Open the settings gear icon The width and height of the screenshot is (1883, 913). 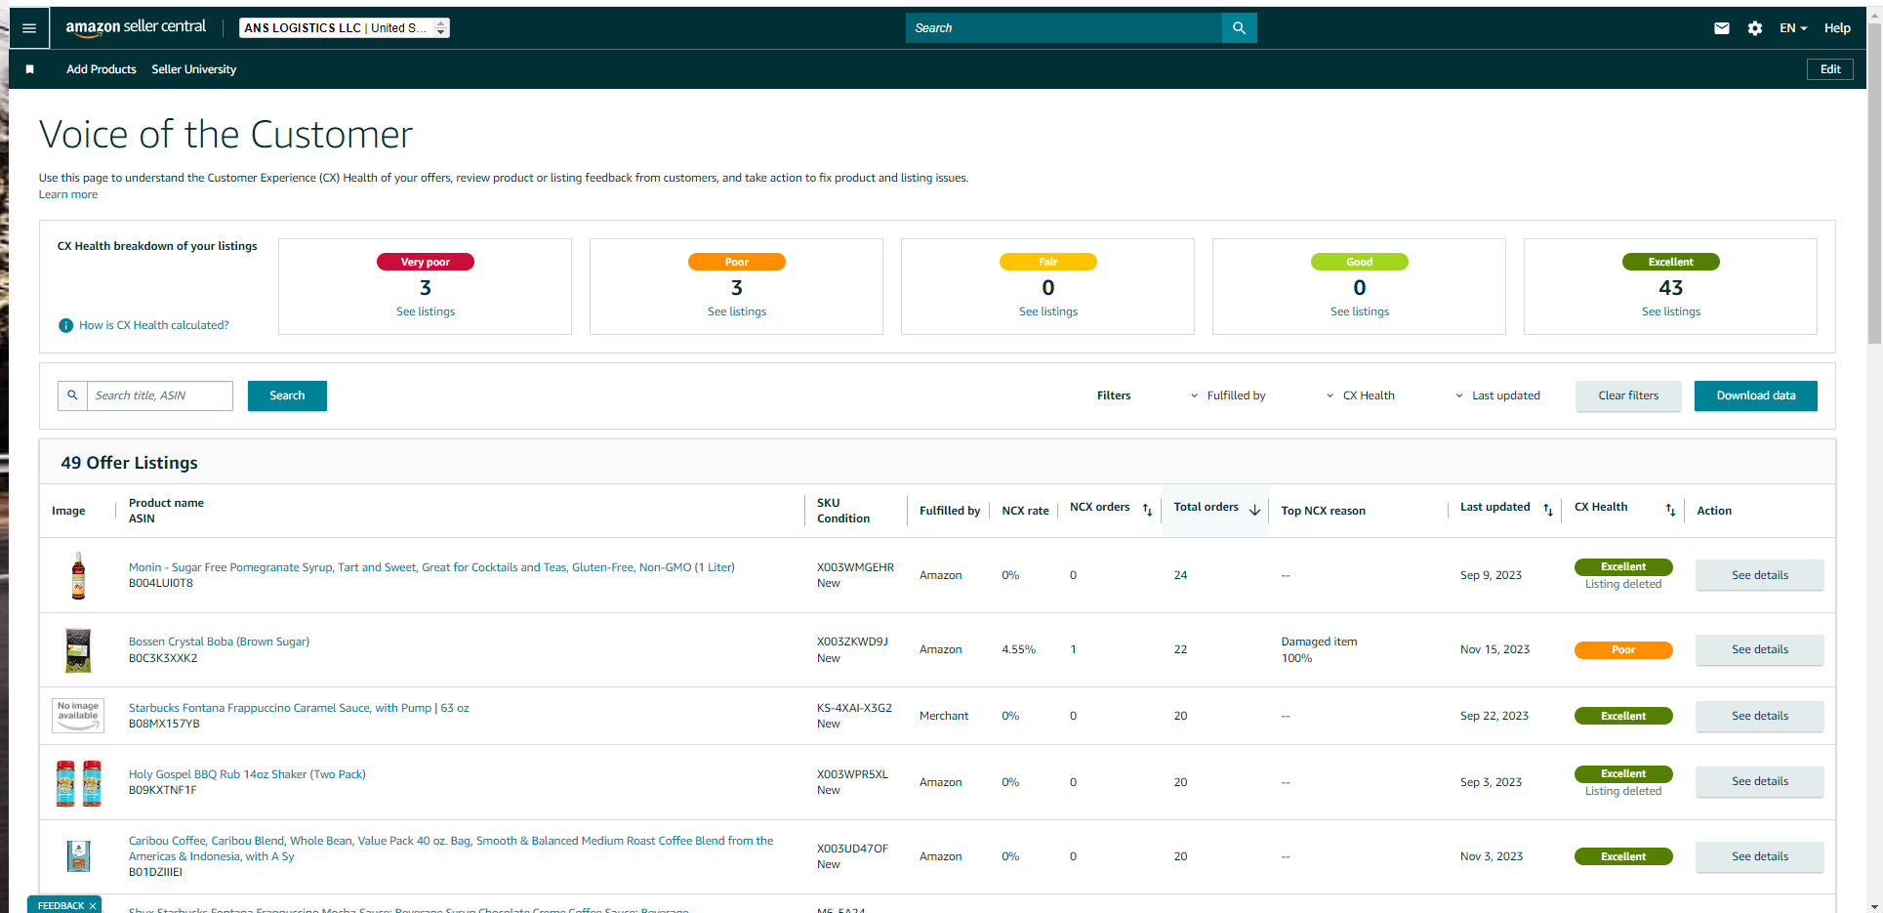tap(1755, 28)
